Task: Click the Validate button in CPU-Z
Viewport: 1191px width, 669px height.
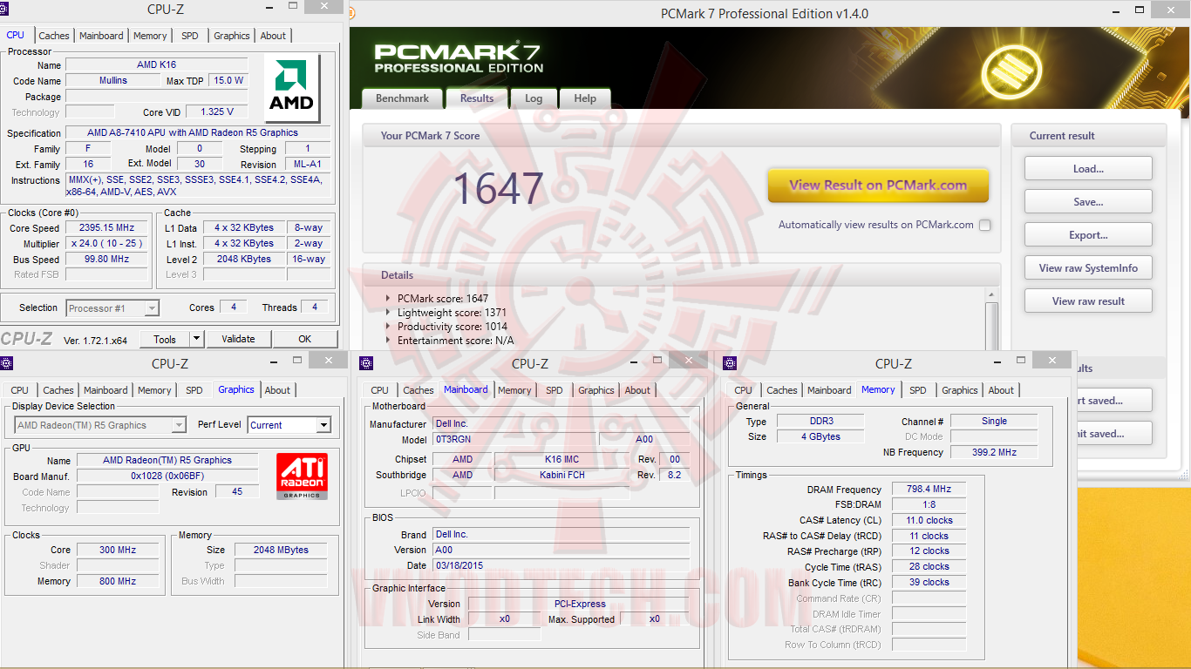Action: coord(238,339)
